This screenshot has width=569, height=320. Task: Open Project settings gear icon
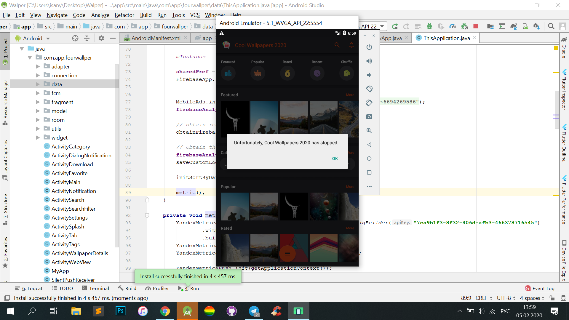tap(101, 38)
